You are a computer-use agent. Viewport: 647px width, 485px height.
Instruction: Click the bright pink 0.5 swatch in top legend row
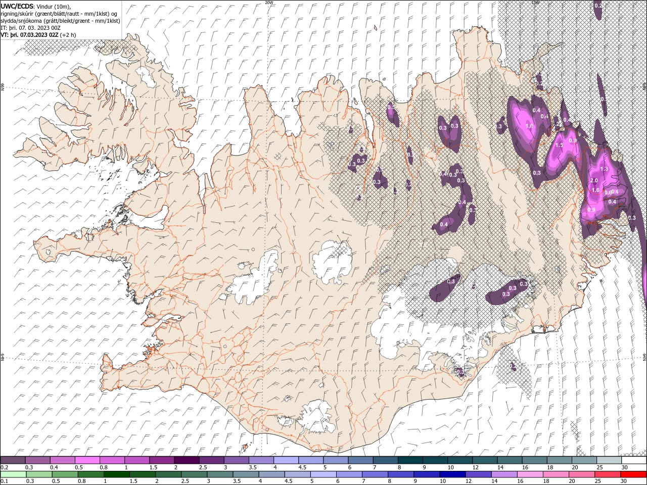click(x=87, y=460)
